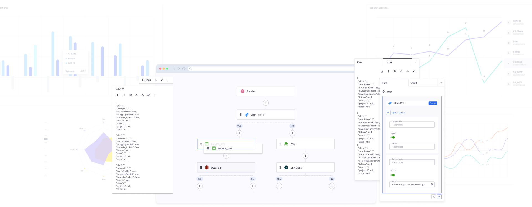
Task: Click the browser address search bar
Action: point(272,69)
